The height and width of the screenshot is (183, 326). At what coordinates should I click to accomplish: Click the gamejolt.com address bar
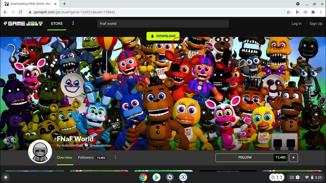point(159,12)
